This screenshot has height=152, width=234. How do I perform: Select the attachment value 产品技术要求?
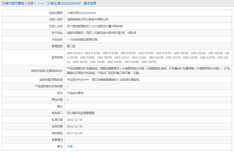tap(75, 93)
